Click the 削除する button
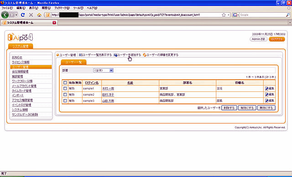 [x=229, y=108]
